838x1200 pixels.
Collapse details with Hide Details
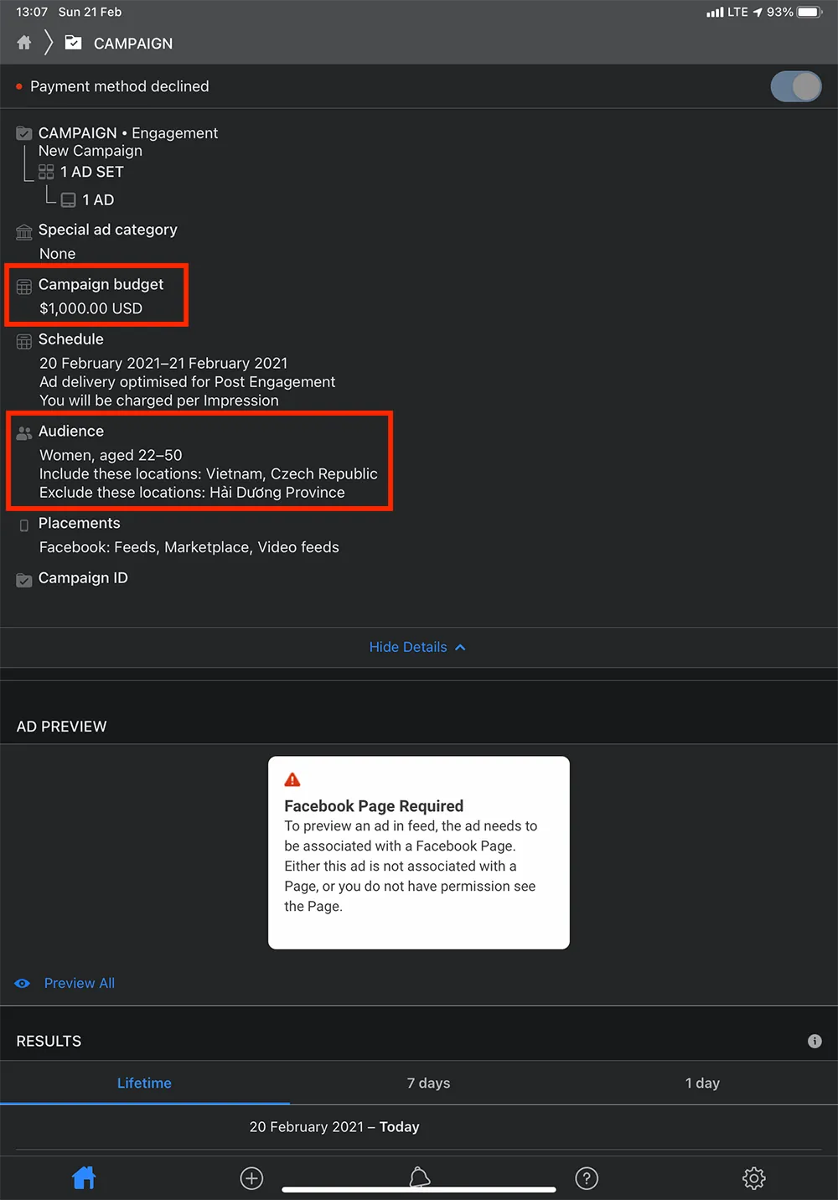coord(417,647)
